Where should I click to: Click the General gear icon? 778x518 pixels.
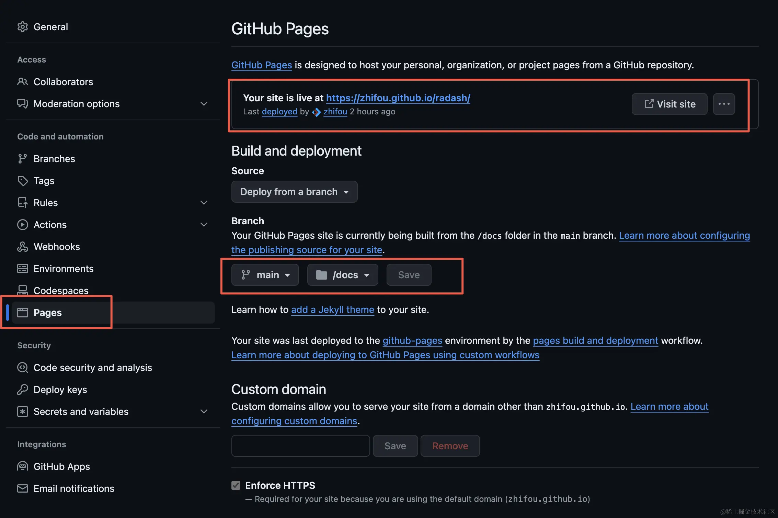pyautogui.click(x=23, y=27)
